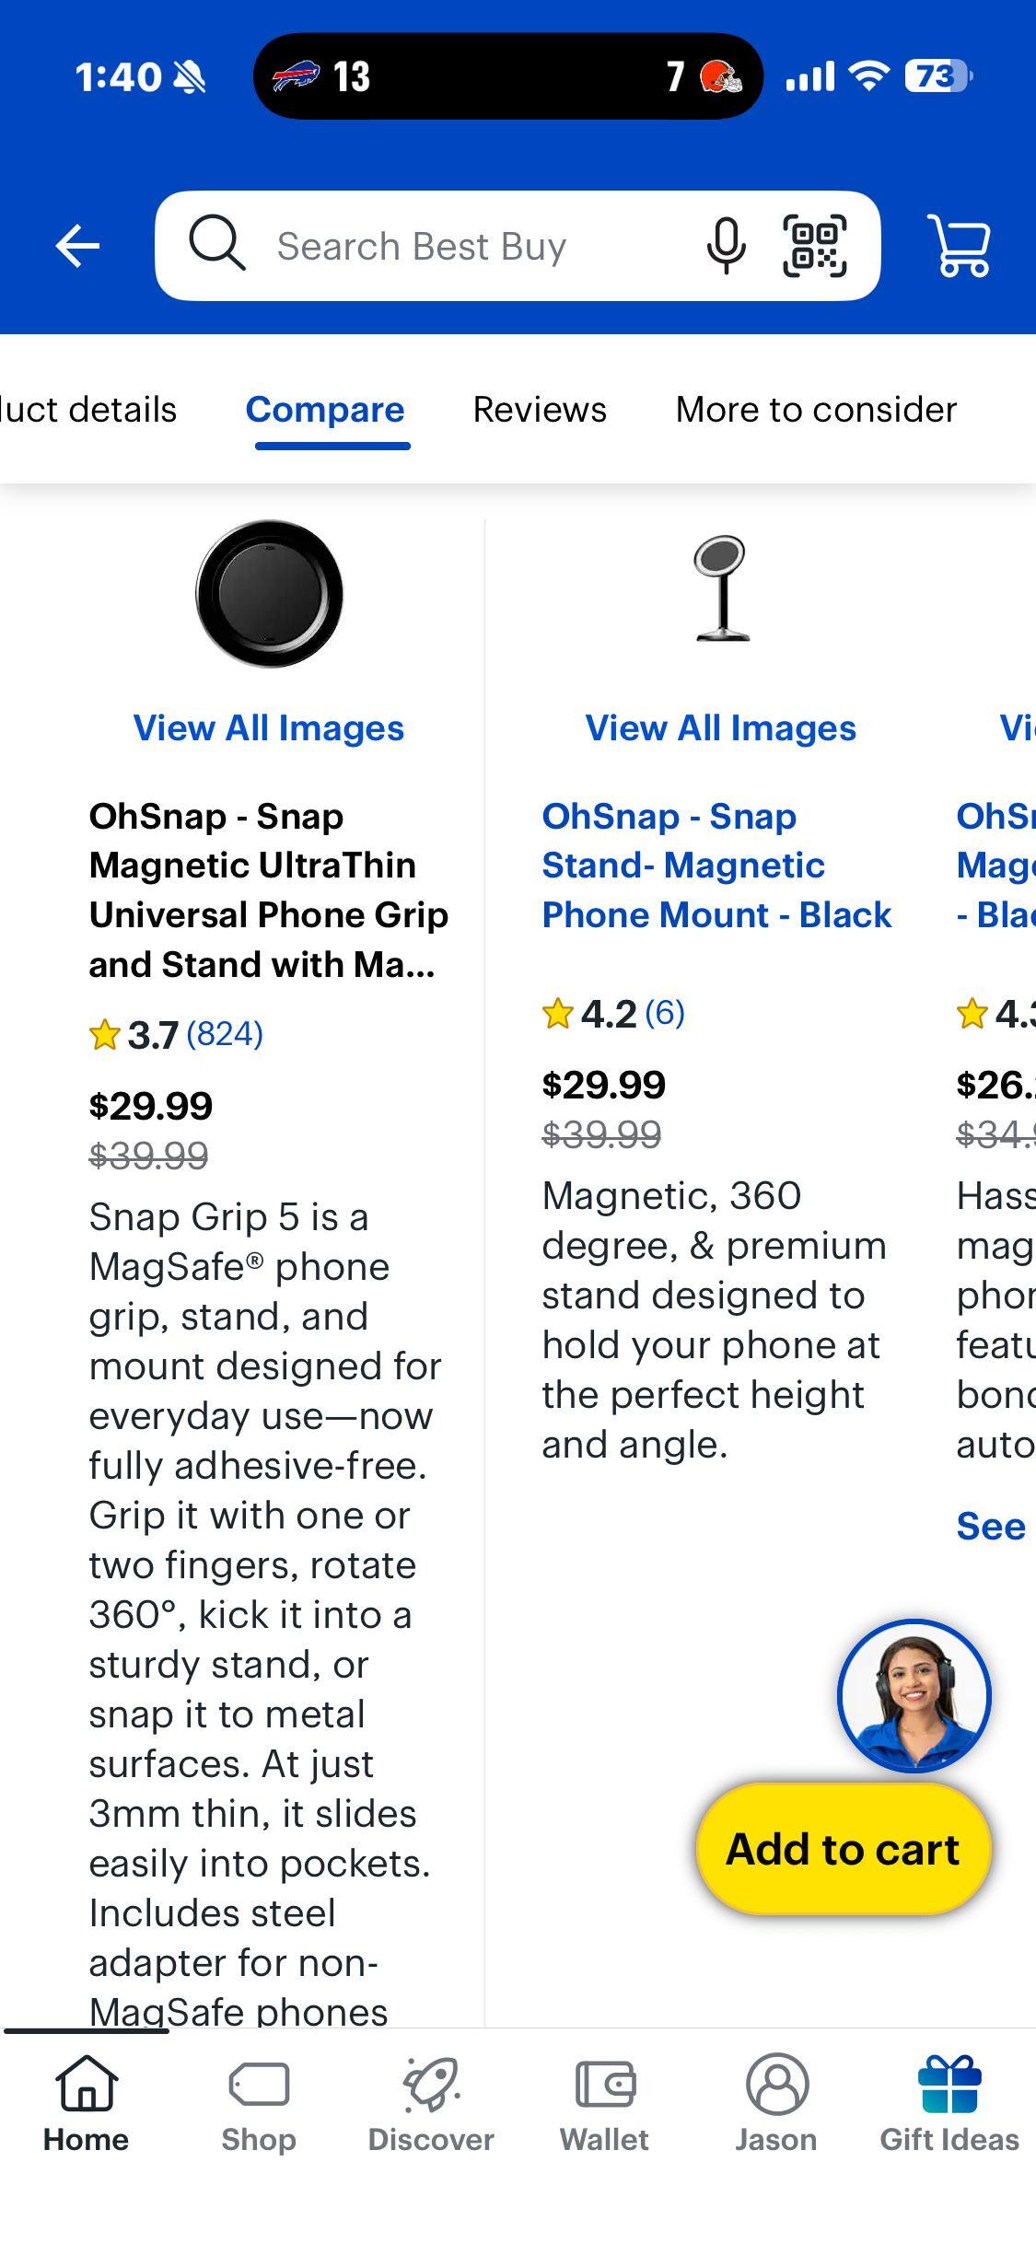This screenshot has height=2243, width=1036.
Task: Tap the Snap Stand product thumbnail
Action: pyautogui.click(x=721, y=589)
